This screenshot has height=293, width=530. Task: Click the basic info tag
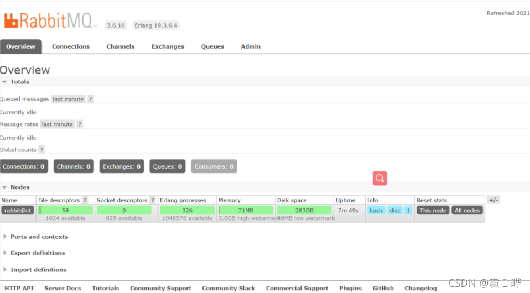[x=376, y=210]
